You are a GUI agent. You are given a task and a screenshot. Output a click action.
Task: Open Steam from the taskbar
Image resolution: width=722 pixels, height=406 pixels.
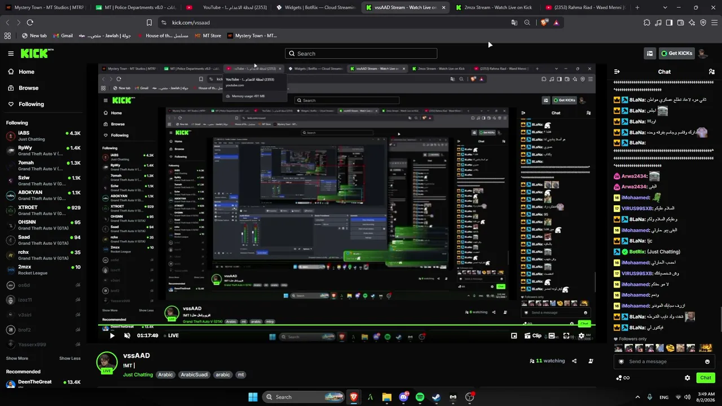(436, 397)
